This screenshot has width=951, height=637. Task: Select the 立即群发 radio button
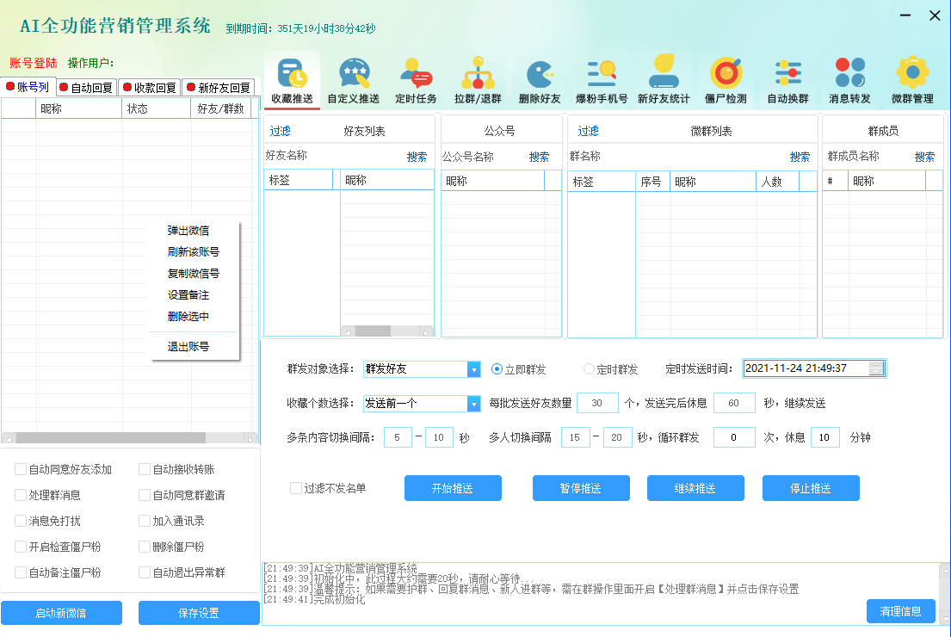pos(497,368)
